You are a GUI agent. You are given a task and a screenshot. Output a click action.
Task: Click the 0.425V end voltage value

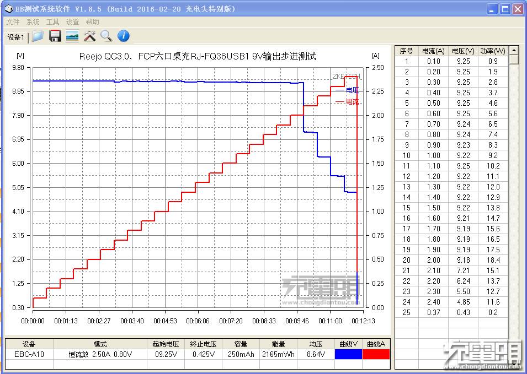[203, 354]
